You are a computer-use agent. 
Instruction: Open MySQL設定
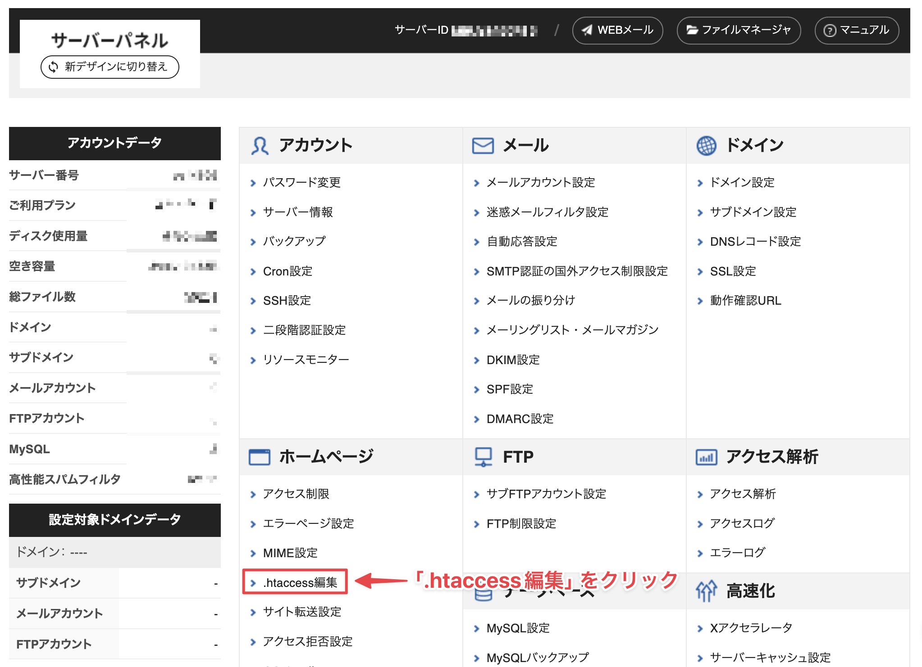pos(518,628)
